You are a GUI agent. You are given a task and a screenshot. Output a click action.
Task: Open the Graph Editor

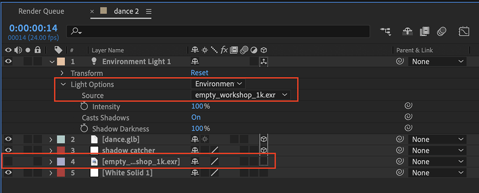click(464, 31)
